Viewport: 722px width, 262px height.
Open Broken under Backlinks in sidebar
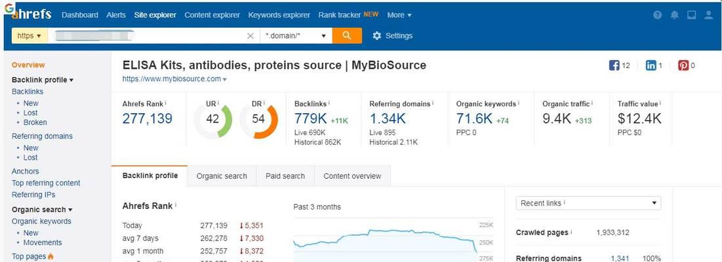[x=35, y=122]
